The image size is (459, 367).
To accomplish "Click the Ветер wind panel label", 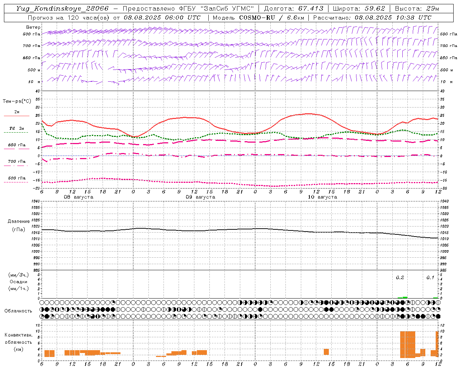I will pyautogui.click(x=33, y=28).
